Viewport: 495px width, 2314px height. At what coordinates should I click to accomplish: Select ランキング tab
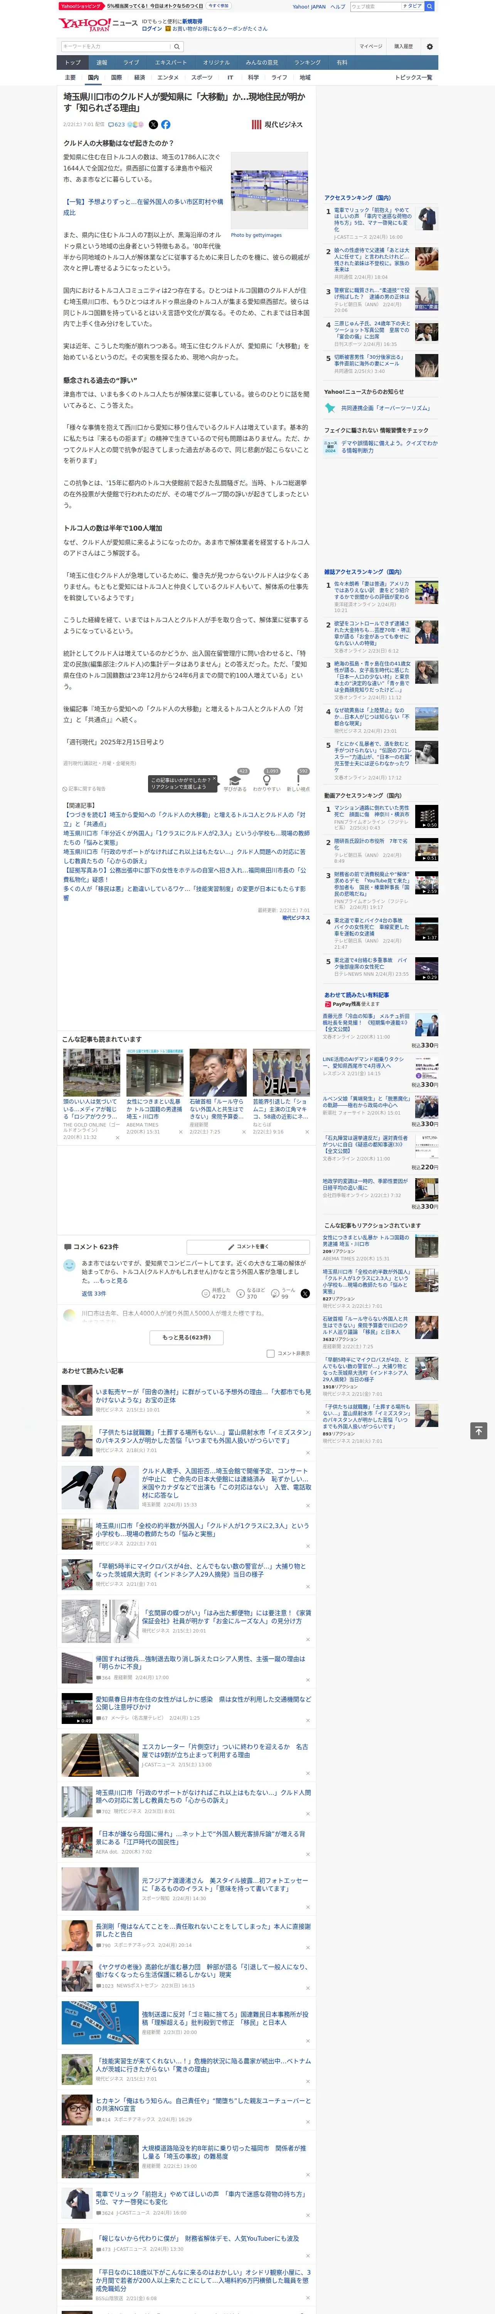point(307,63)
